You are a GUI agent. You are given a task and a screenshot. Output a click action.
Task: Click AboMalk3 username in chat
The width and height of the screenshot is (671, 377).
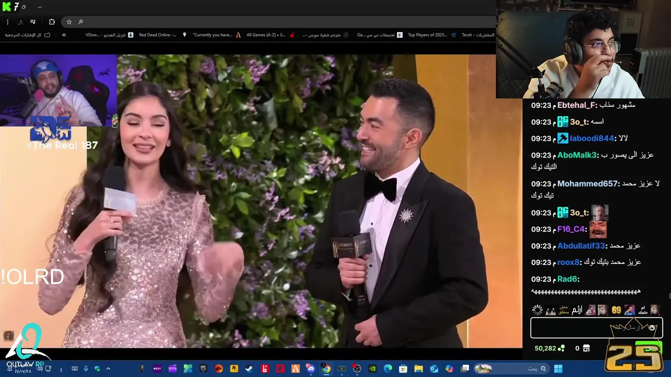pyautogui.click(x=577, y=156)
